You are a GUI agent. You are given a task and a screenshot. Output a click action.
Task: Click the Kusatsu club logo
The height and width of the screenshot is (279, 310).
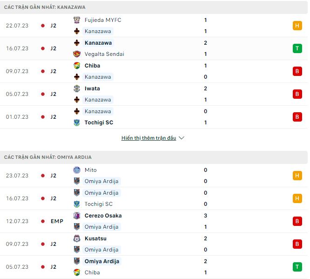point(77,238)
